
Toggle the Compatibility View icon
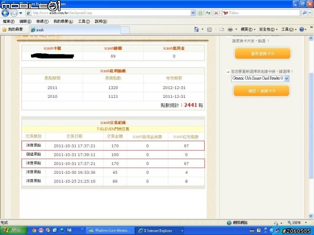[200, 13]
